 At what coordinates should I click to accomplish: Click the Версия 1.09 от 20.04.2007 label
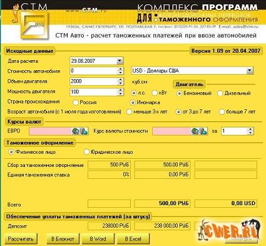click(226, 51)
